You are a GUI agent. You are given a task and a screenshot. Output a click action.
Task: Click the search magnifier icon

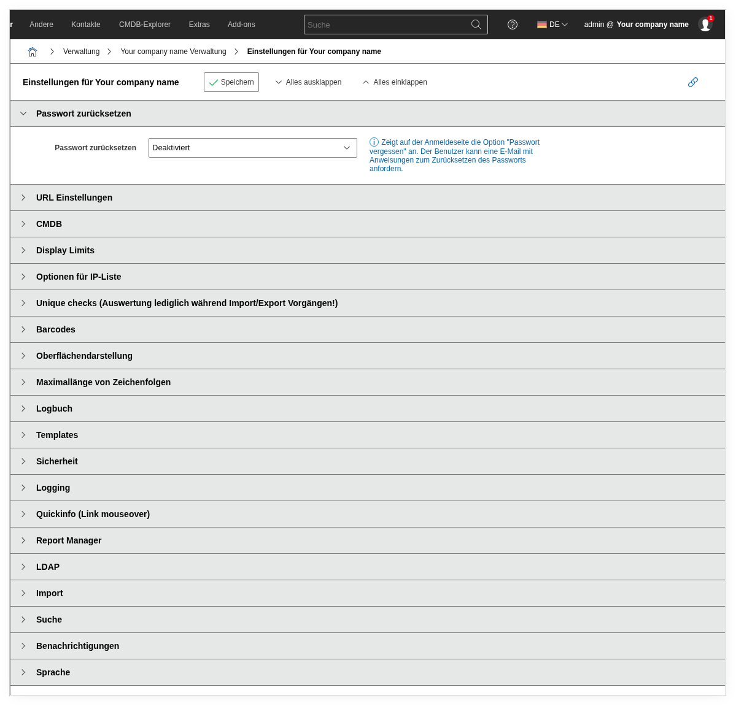pyautogui.click(x=476, y=25)
